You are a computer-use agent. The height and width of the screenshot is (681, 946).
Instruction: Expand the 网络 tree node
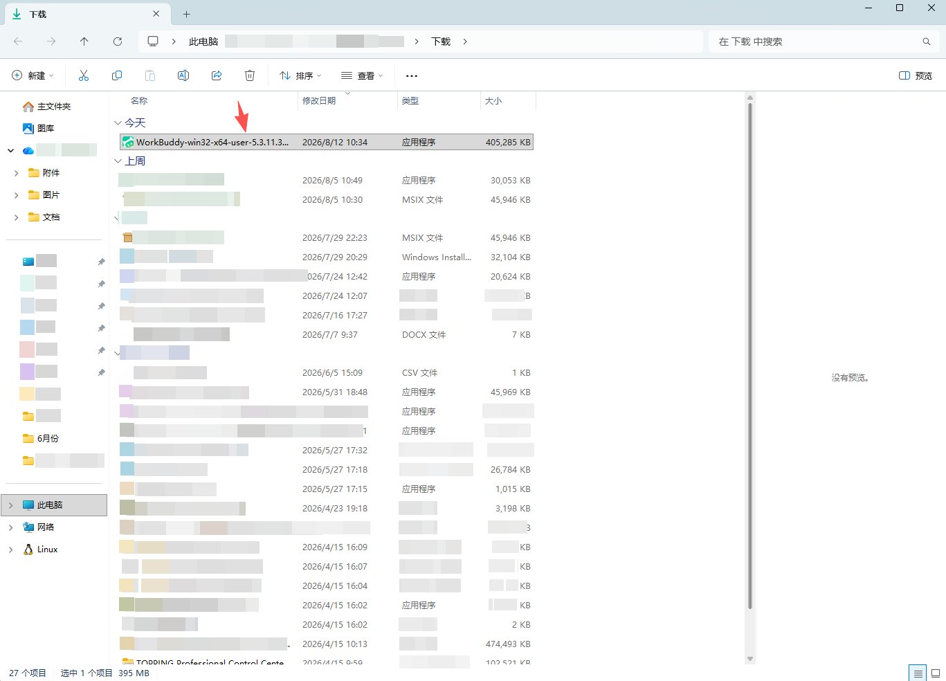[x=11, y=527]
